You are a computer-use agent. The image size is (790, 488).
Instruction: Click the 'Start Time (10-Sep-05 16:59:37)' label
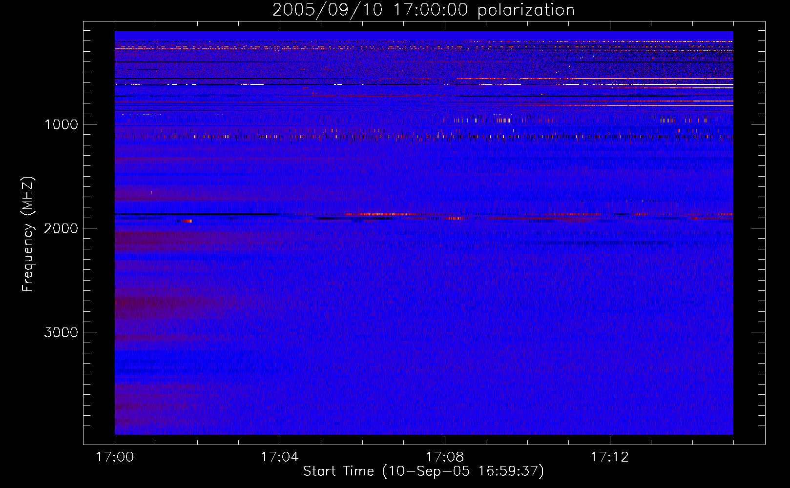(x=423, y=471)
